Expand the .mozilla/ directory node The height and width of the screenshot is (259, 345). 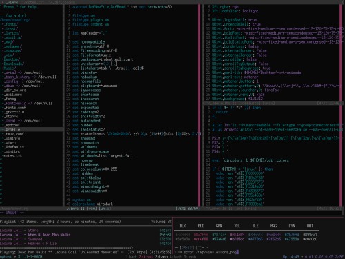click(12, 37)
